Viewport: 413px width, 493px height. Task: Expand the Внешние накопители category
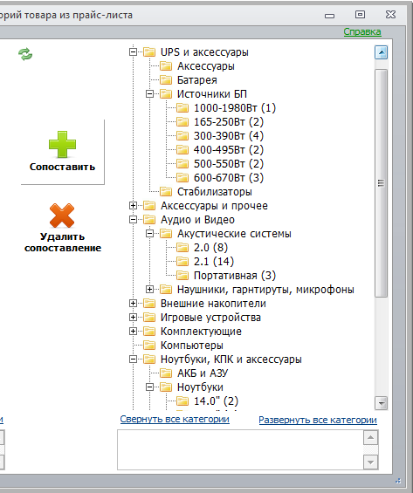pyautogui.click(x=133, y=304)
